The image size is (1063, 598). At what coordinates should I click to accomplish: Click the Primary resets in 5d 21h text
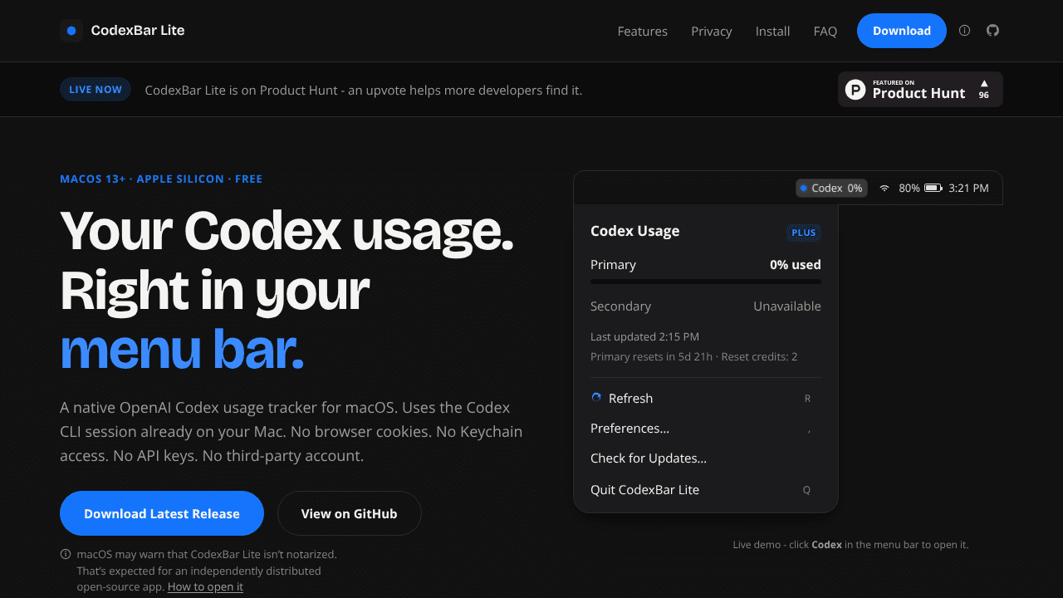pyautogui.click(x=652, y=357)
